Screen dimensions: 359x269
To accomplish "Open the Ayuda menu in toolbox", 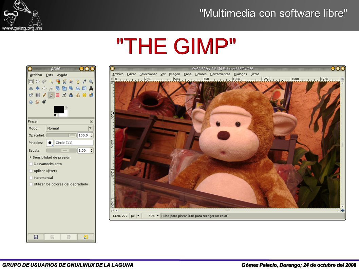I will (62, 75).
